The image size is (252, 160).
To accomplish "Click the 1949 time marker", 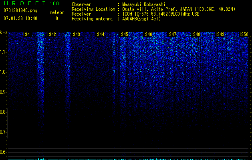I will tap(220, 34).
